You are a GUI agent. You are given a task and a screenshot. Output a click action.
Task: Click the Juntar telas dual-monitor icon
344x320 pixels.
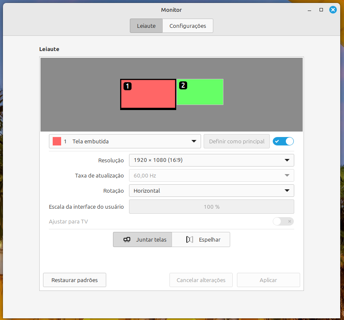click(x=127, y=239)
